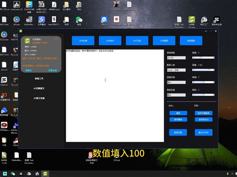Open the 网站 folder shortcut on the desktop
Image resolution: width=237 pixels, height=177 pixels.
79,6
